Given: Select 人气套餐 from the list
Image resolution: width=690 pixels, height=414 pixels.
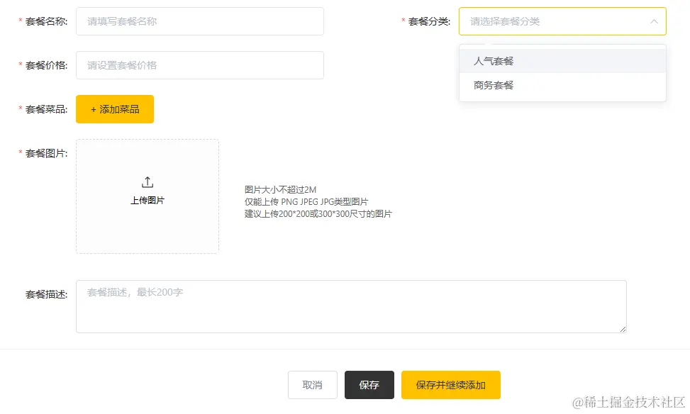Looking at the screenshot, I should pos(562,61).
